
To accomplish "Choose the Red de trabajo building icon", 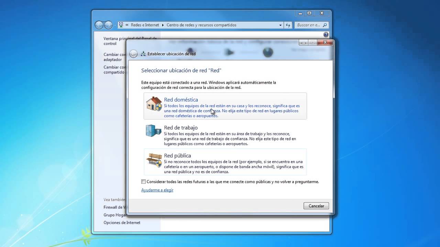I will 153,131.
